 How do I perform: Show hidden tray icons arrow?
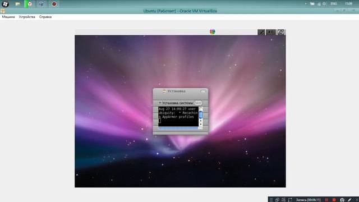[306, 4]
